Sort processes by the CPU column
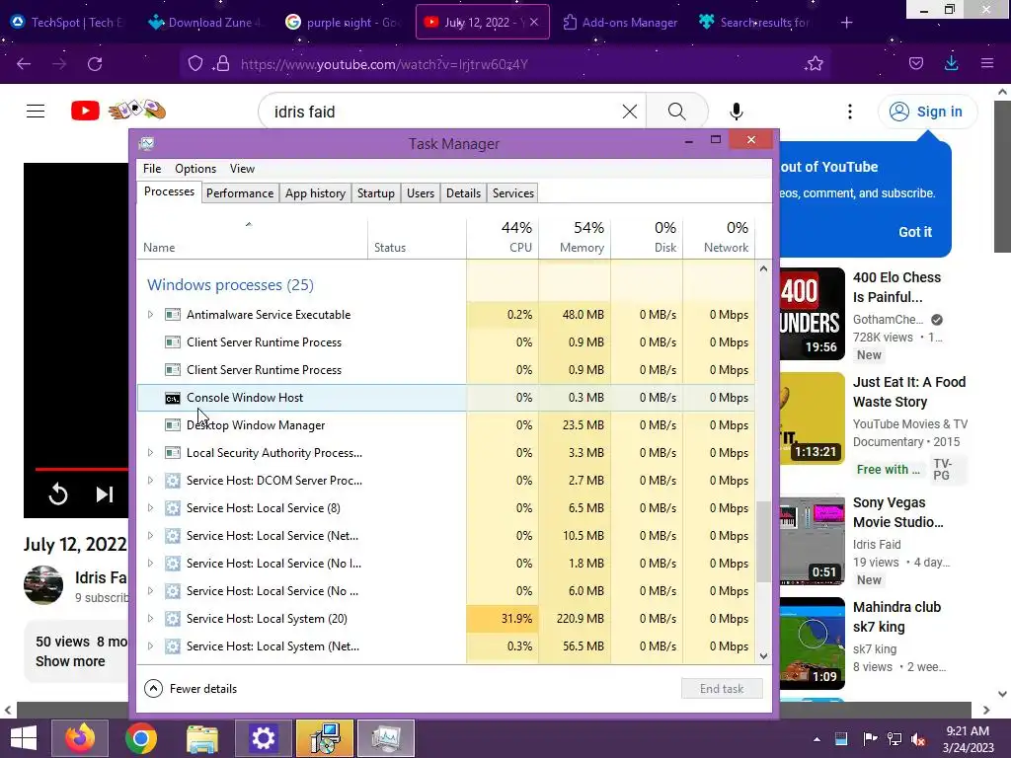The width and height of the screenshot is (1011, 758). 503,237
